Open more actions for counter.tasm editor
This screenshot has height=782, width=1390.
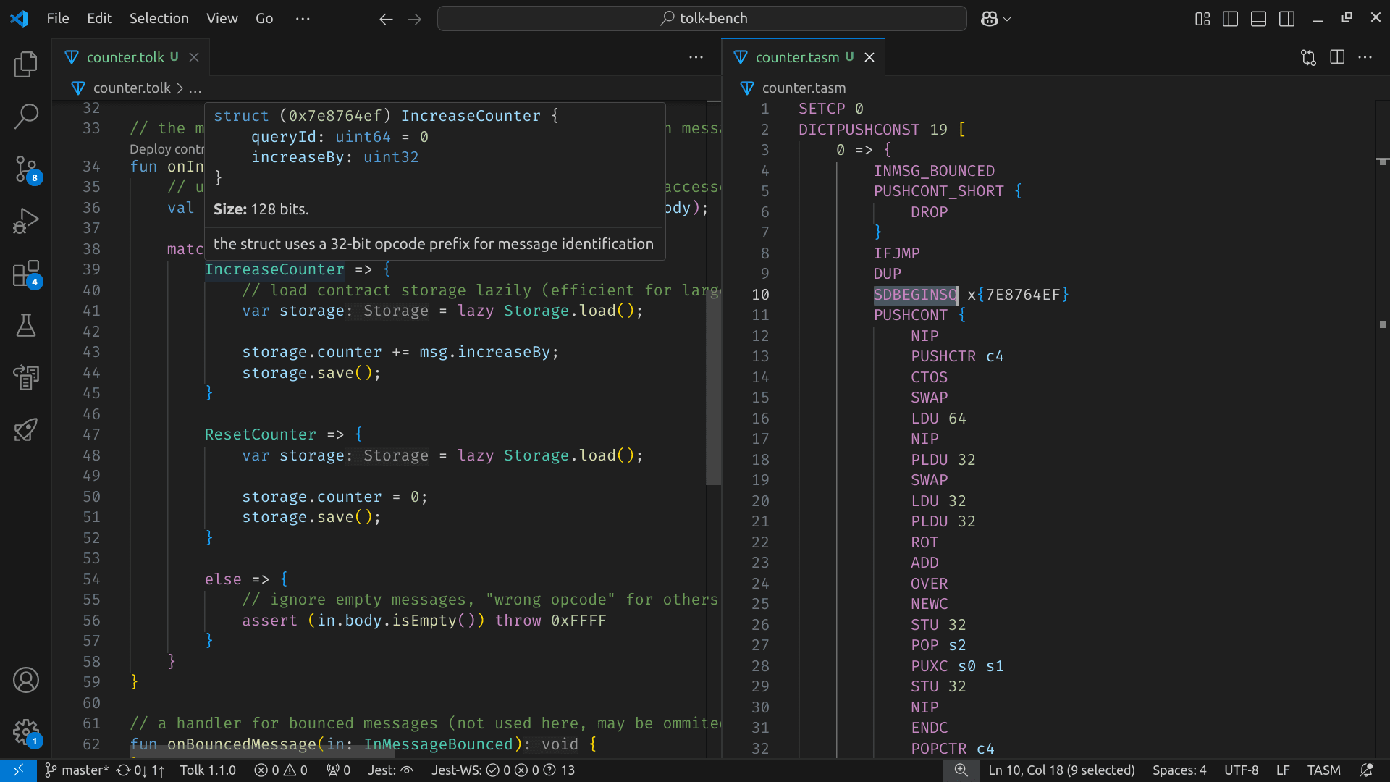click(1365, 57)
